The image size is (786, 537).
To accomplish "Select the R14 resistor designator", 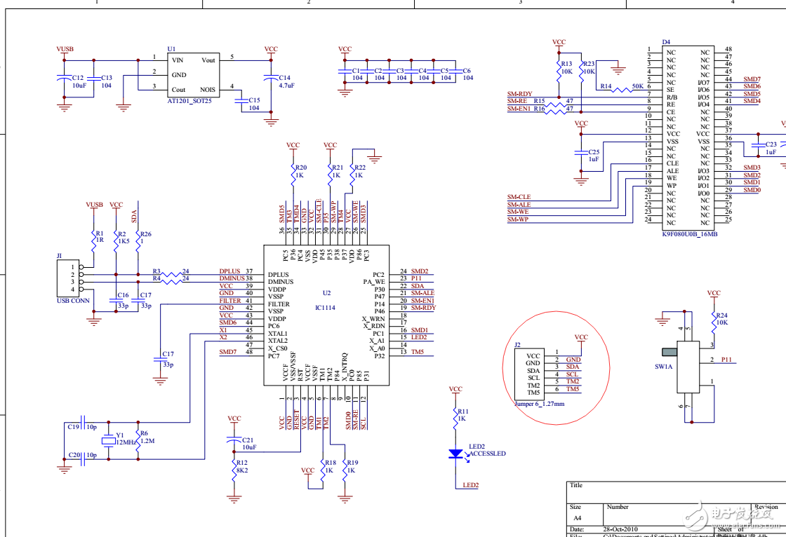I will click(x=606, y=86).
